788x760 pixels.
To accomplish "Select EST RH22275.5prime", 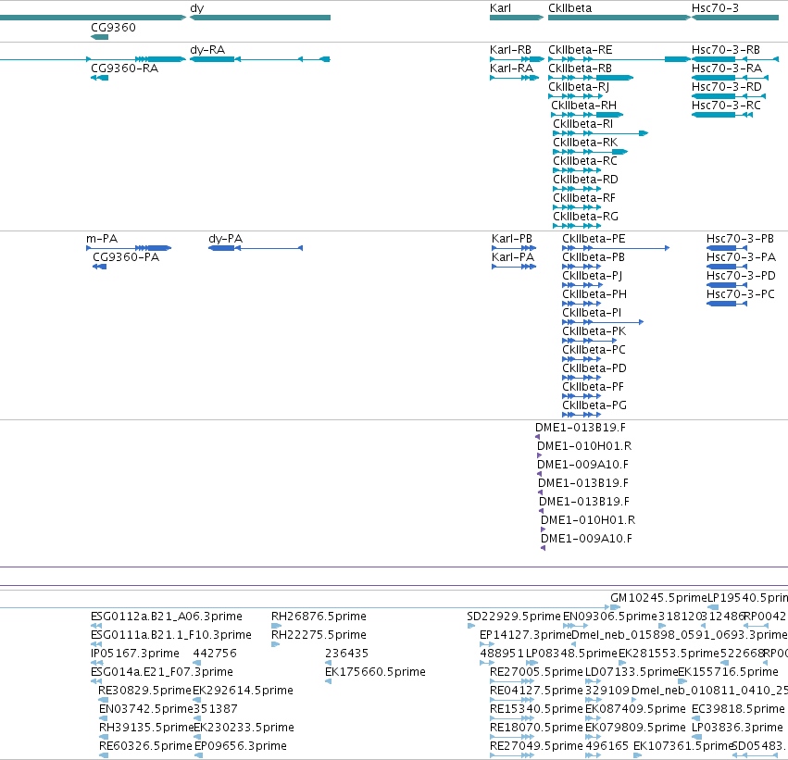I will pos(319,635).
